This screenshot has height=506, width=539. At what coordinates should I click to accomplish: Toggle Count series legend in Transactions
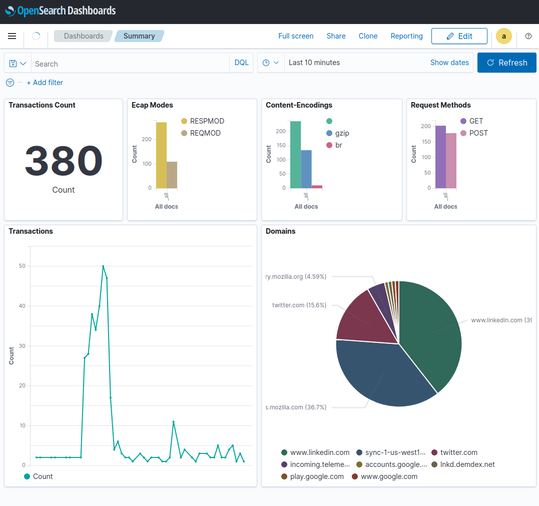38,476
